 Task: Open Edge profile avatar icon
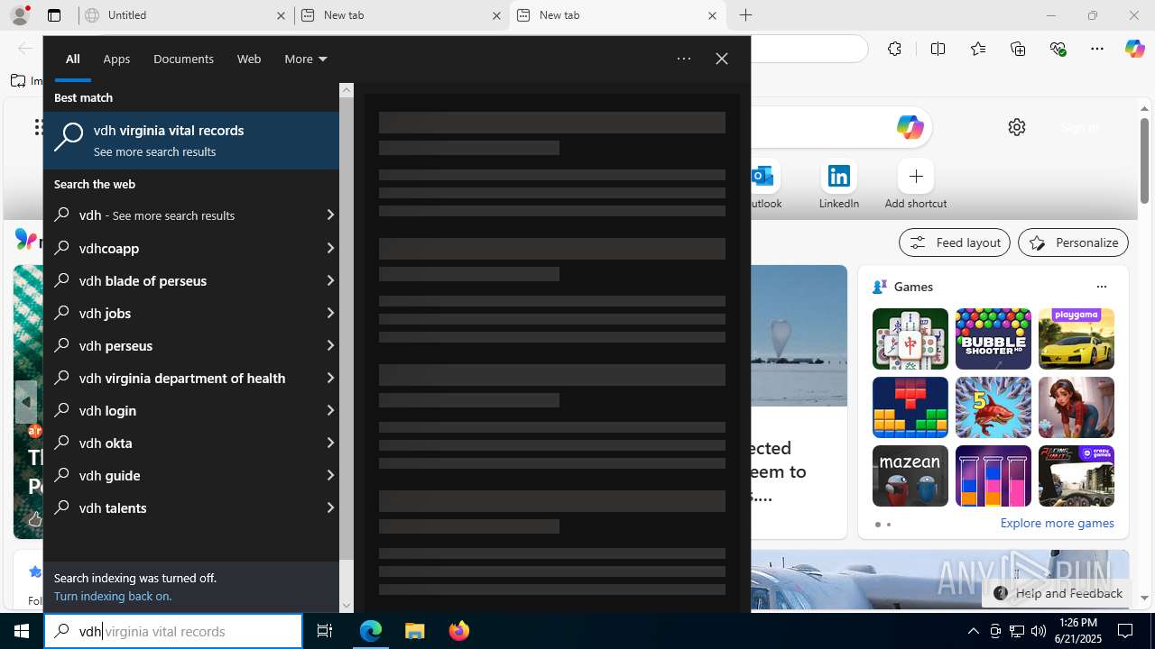[19, 15]
